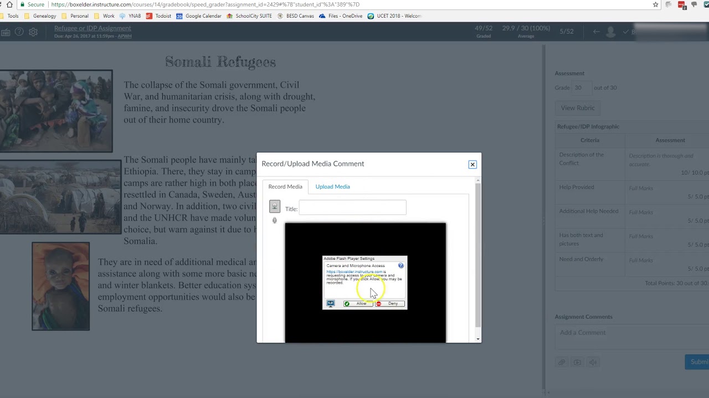Select Has both text and pictures criterion
Viewport: 709px width, 398px height.
581,239
